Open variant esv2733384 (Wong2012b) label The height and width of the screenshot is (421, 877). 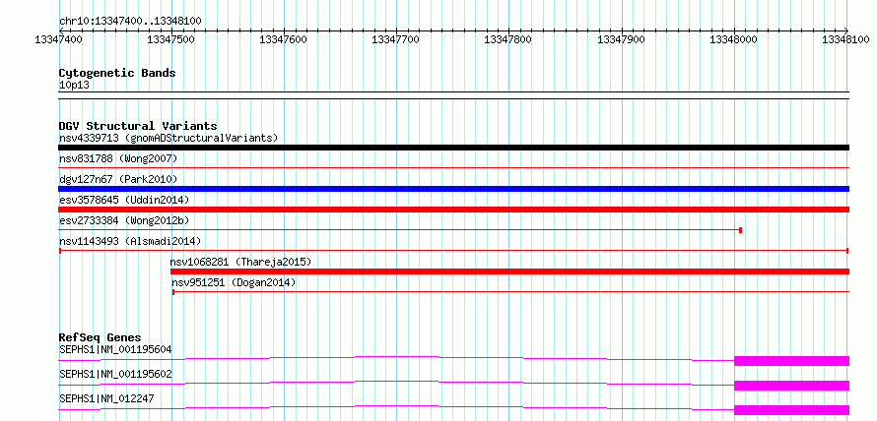[124, 220]
